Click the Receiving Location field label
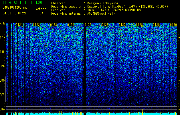180x115 pixels. coord(67,7)
